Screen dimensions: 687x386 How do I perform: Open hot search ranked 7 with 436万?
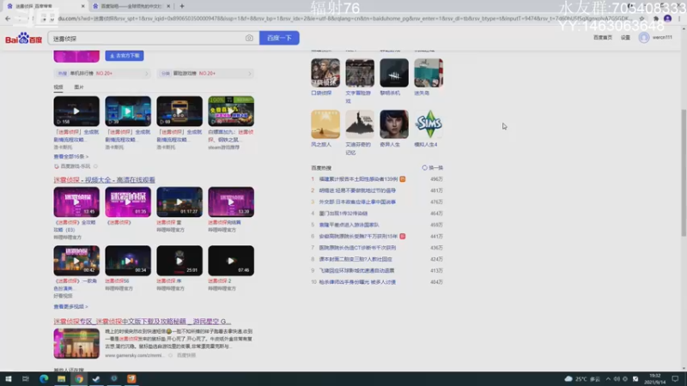coord(357,247)
